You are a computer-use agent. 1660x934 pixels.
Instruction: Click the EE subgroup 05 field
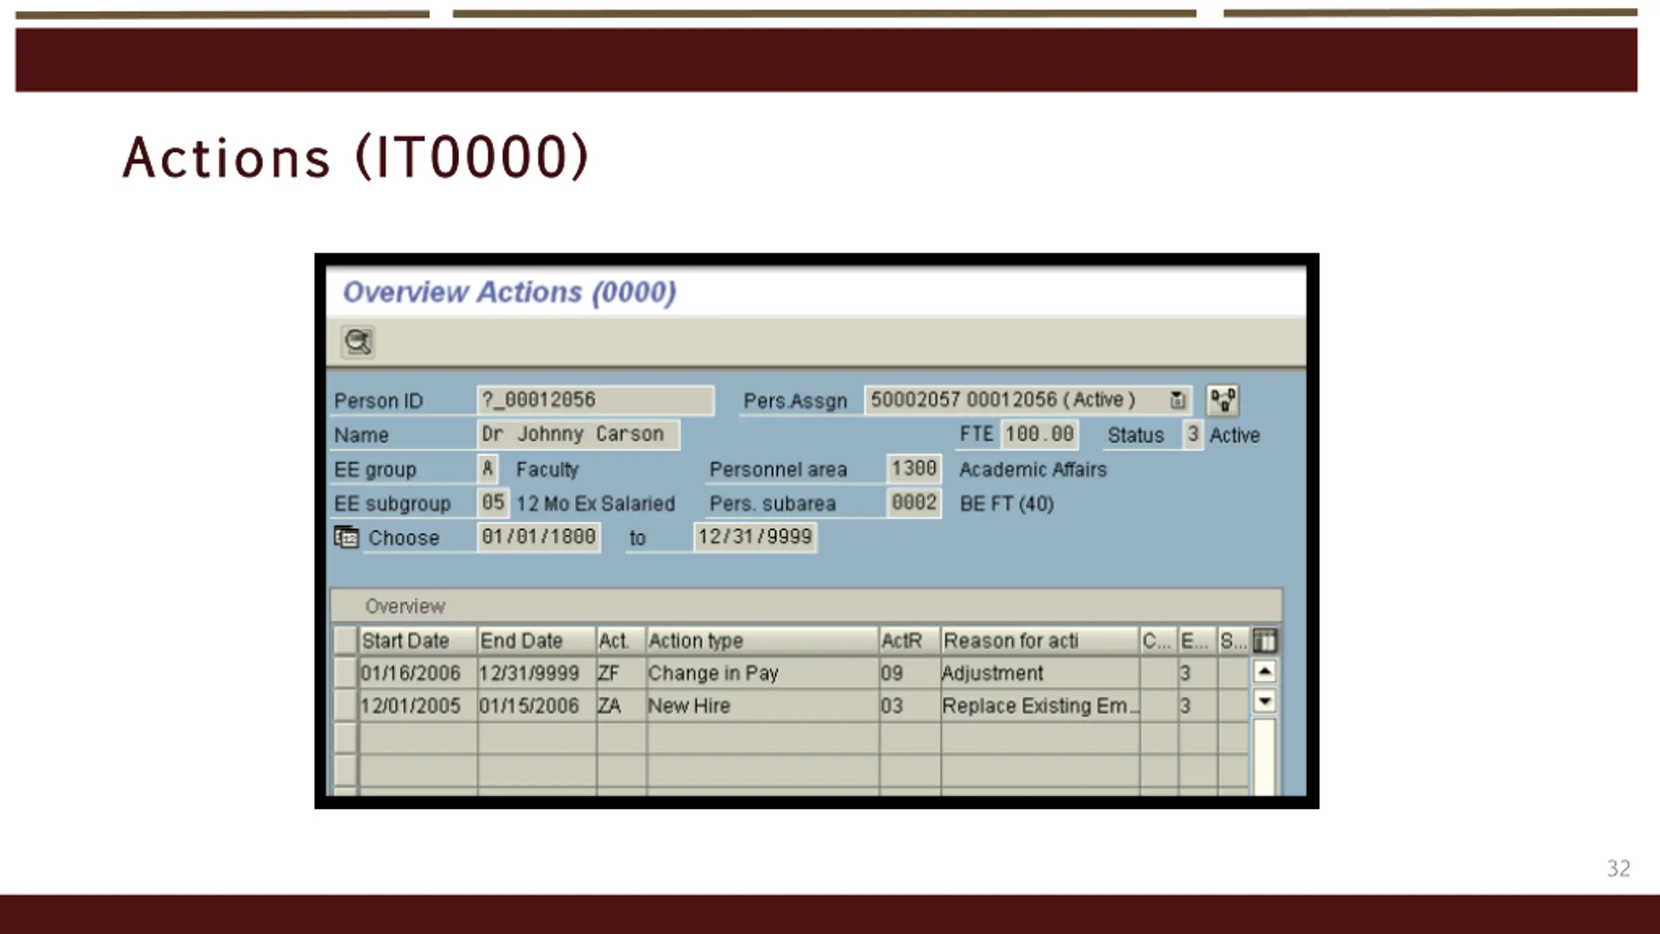[493, 503]
